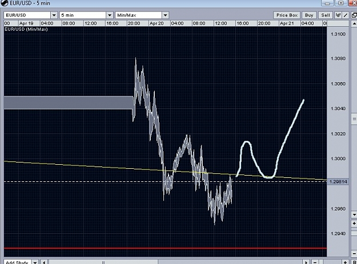Click the Sell button
This screenshot has width=357, height=264.
tap(326, 15)
